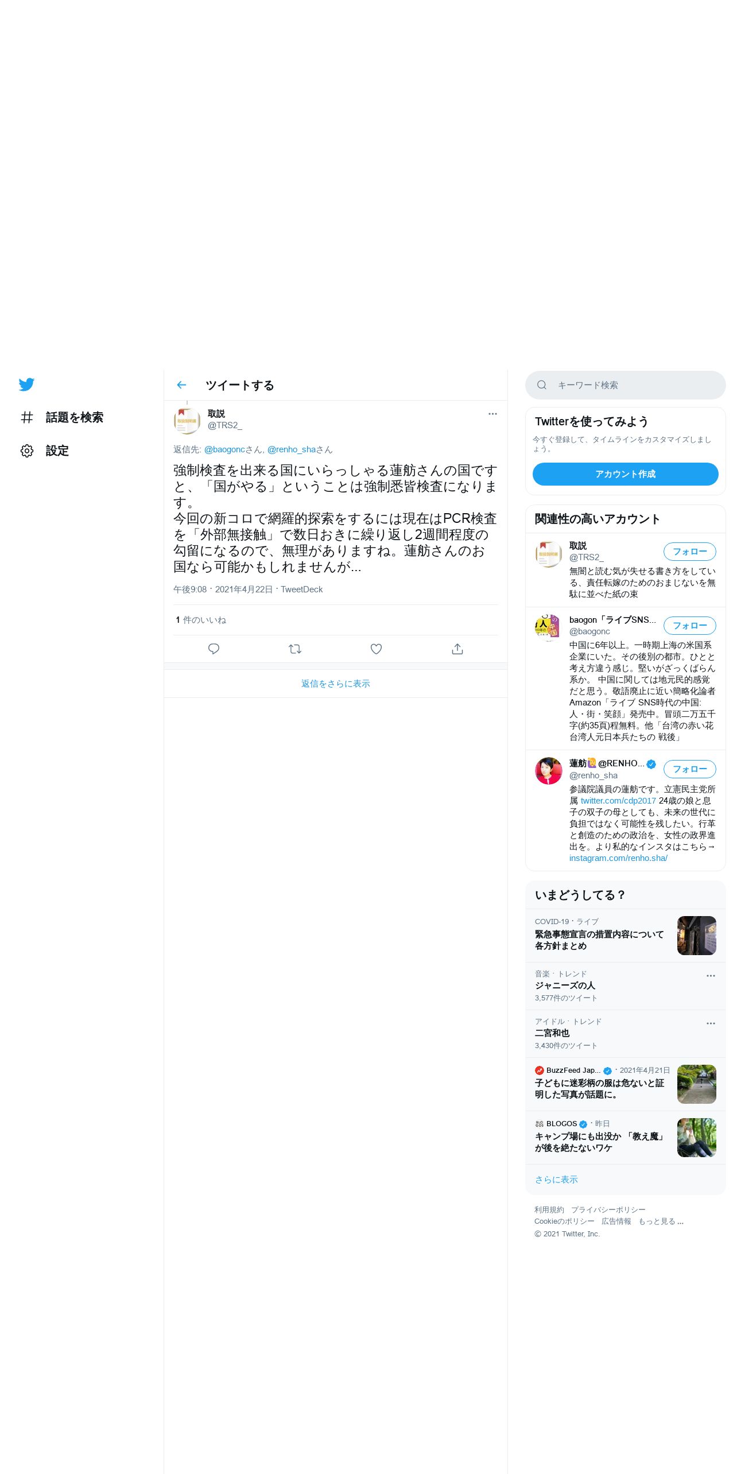
Task: Open options for ジャニーズの人 trend
Action: pyautogui.click(x=711, y=976)
